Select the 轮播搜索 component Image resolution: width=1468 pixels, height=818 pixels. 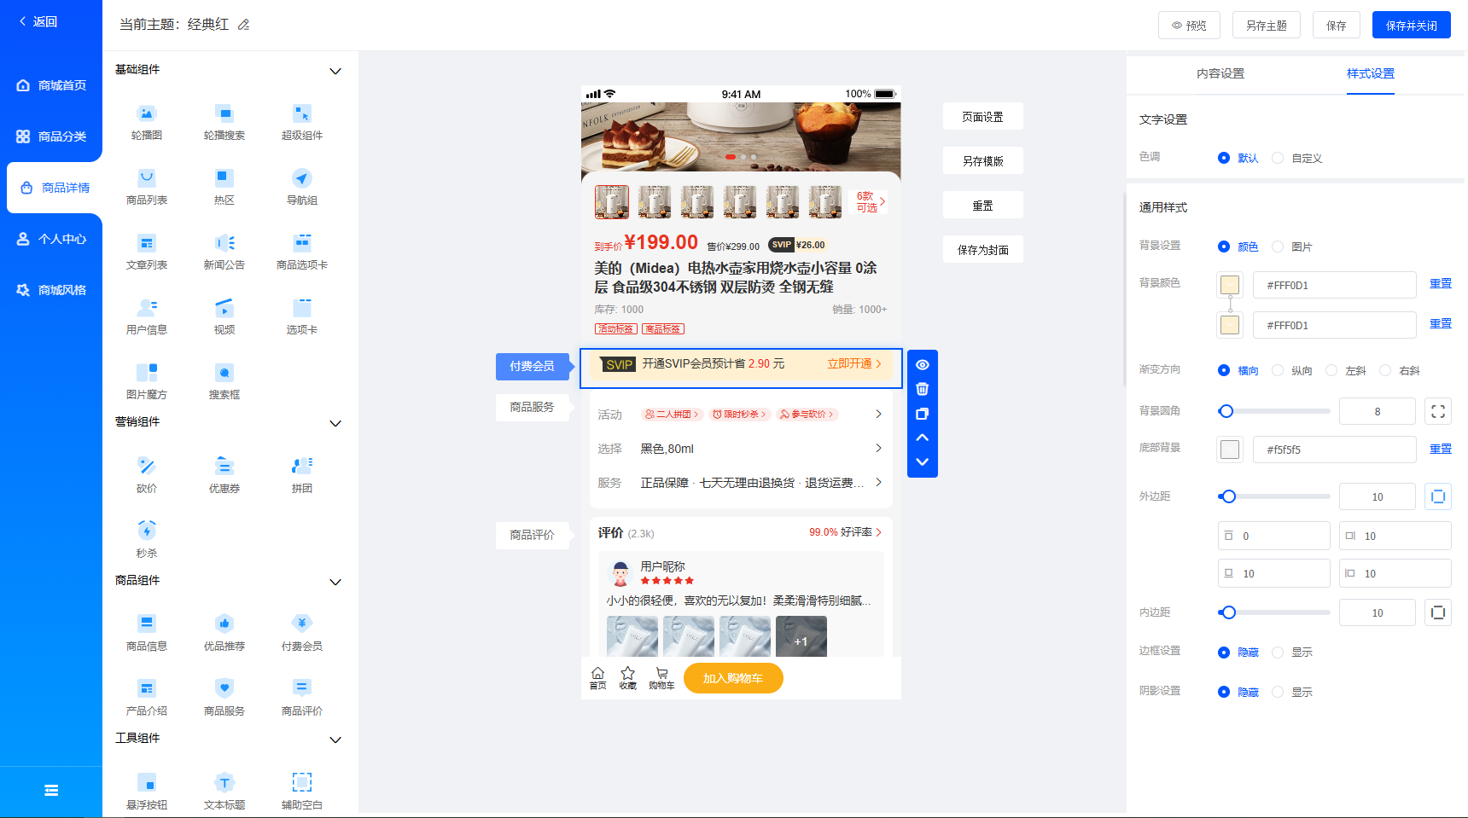click(224, 123)
